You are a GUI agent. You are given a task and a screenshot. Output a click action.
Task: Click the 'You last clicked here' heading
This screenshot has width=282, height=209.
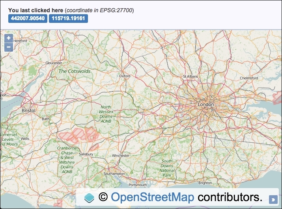coord(35,10)
